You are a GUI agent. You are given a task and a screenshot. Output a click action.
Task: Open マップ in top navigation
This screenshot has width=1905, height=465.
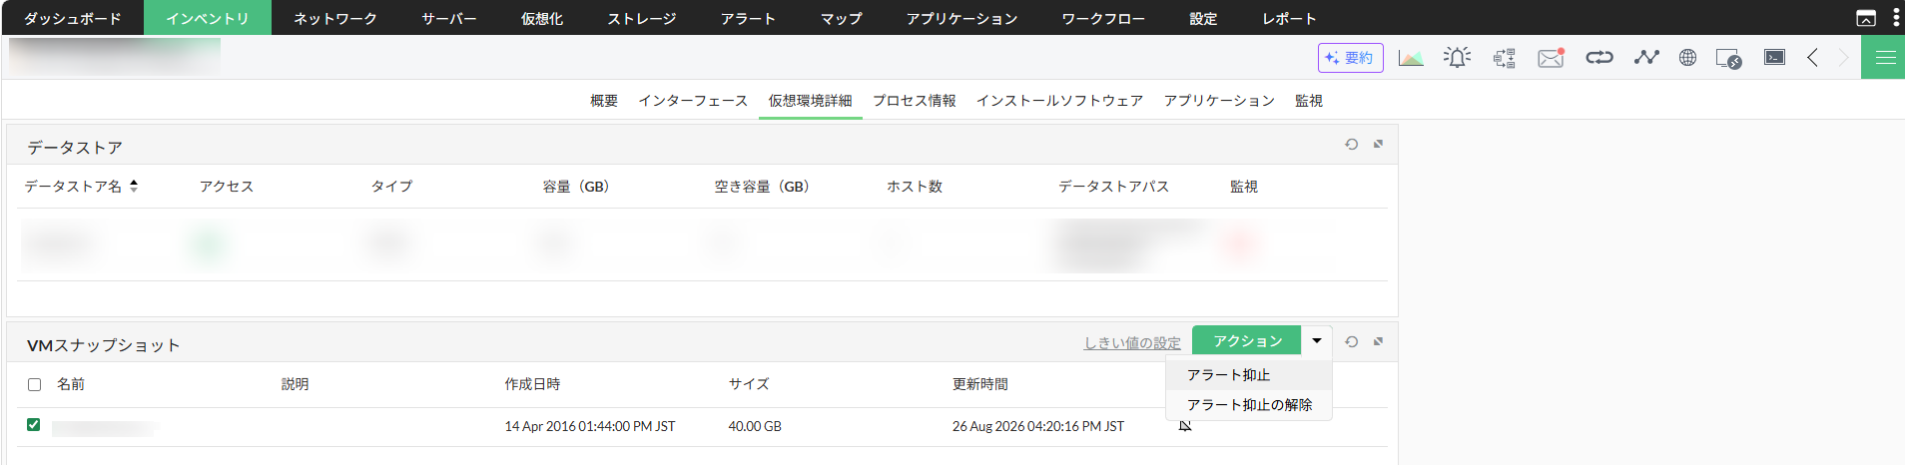pyautogui.click(x=842, y=18)
